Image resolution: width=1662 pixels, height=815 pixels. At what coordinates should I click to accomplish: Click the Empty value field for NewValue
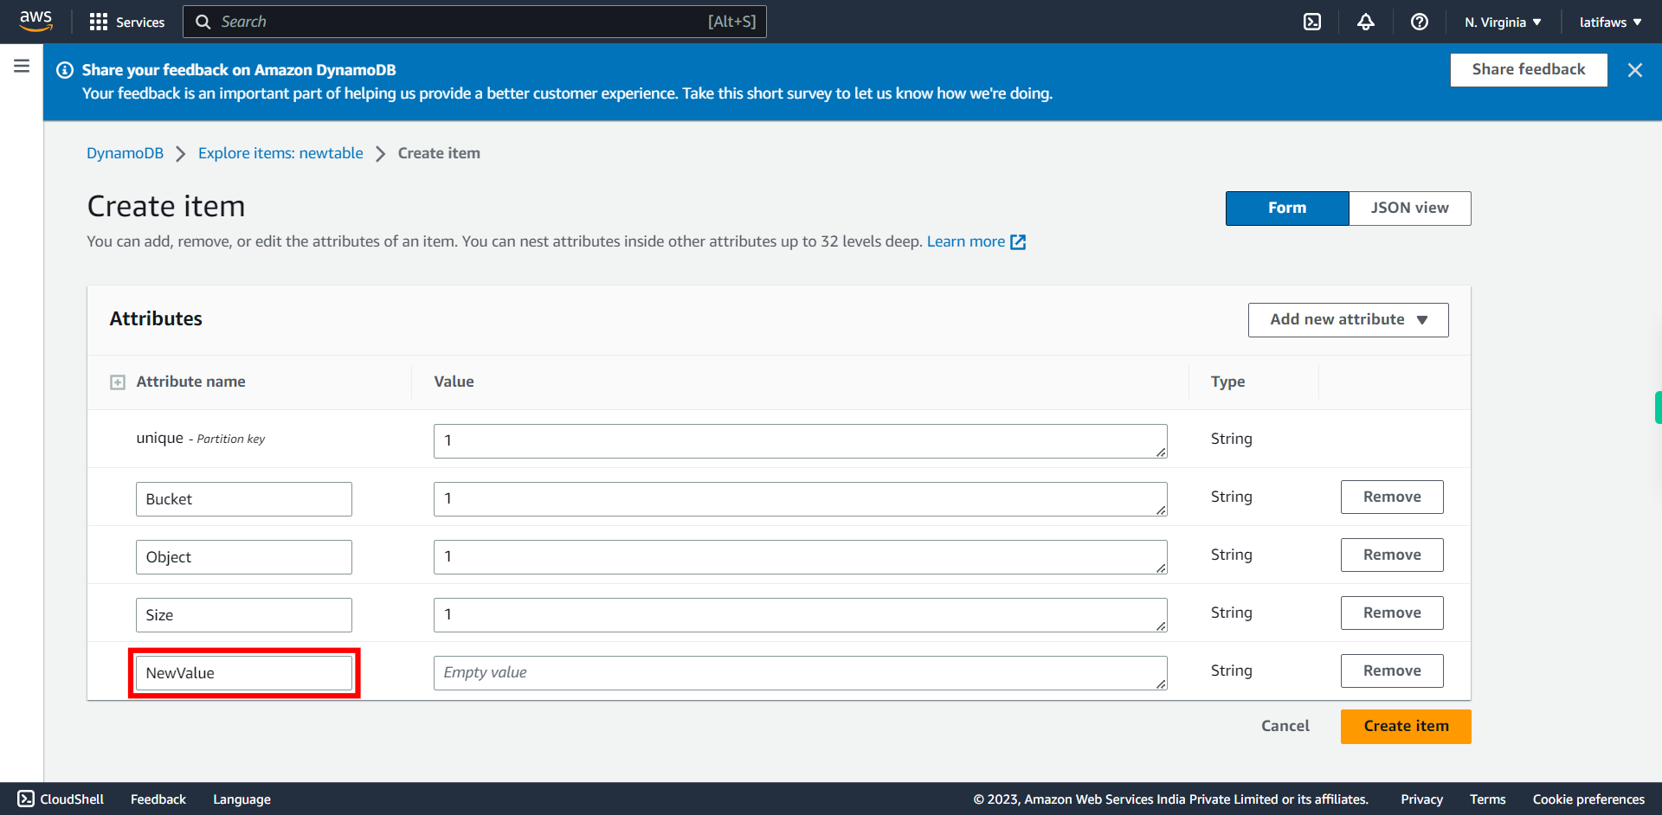tap(800, 673)
